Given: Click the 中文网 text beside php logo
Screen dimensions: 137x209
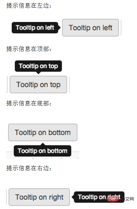Looking at the screenshot, I should pyautogui.click(x=128, y=199).
